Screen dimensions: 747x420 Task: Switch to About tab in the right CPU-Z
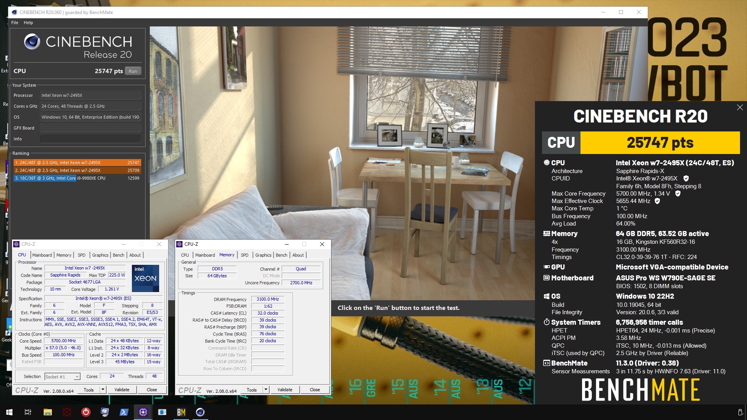click(x=298, y=255)
